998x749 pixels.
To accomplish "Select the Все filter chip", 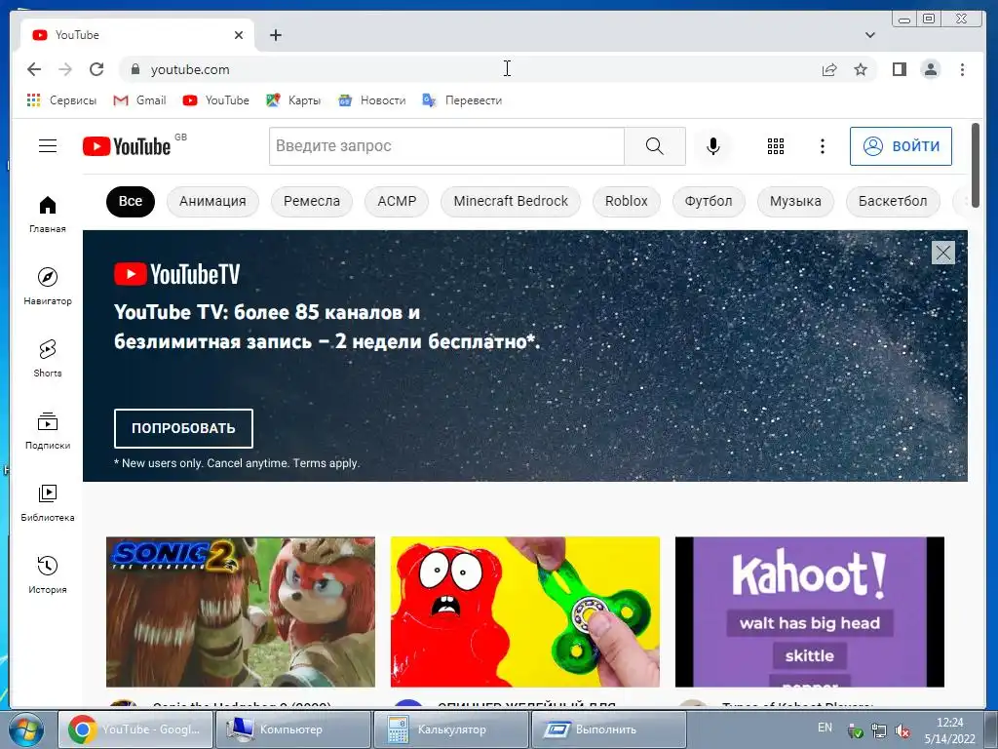I will coord(131,201).
